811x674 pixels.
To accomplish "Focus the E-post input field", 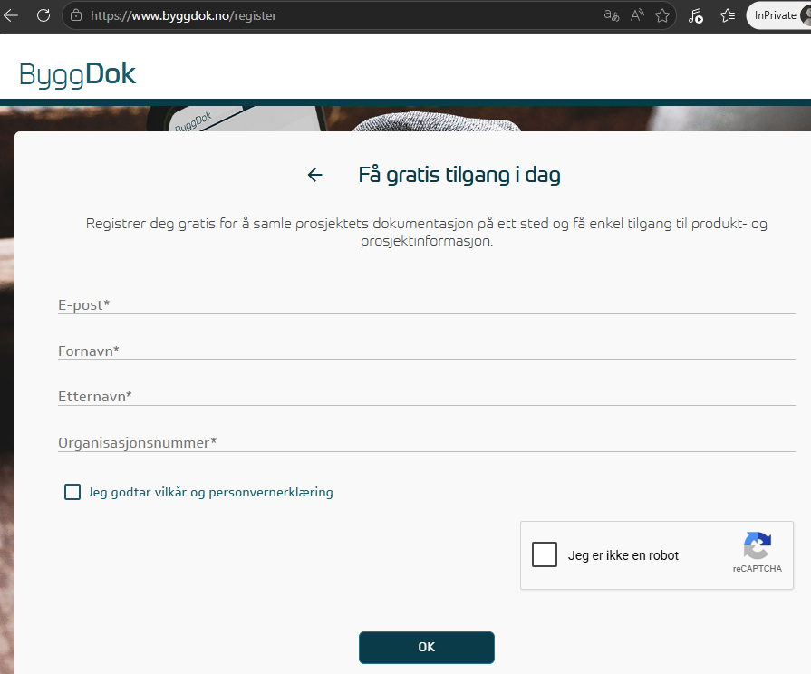I will (x=426, y=304).
